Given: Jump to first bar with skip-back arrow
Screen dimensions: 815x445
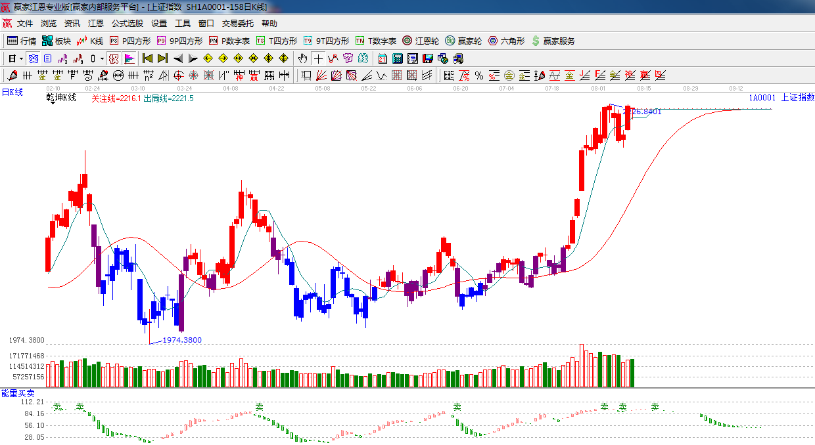Looking at the screenshot, I should 148,58.
